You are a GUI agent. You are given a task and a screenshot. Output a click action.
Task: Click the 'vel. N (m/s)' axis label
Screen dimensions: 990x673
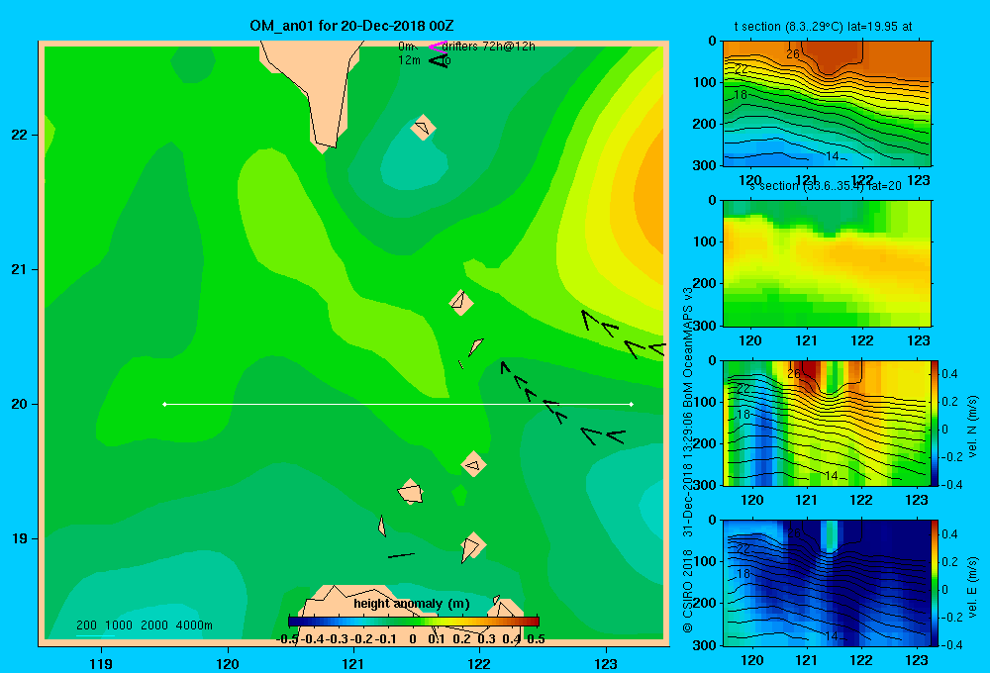[972, 427]
